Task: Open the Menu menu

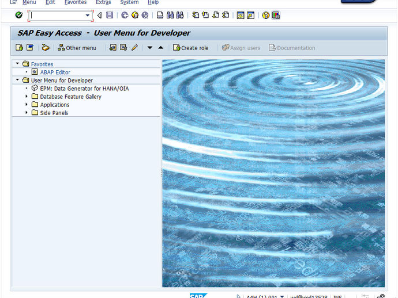Action: click(x=29, y=2)
